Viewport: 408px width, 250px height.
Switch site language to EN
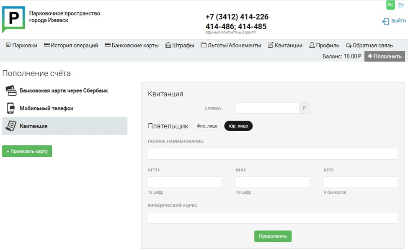click(401, 5)
